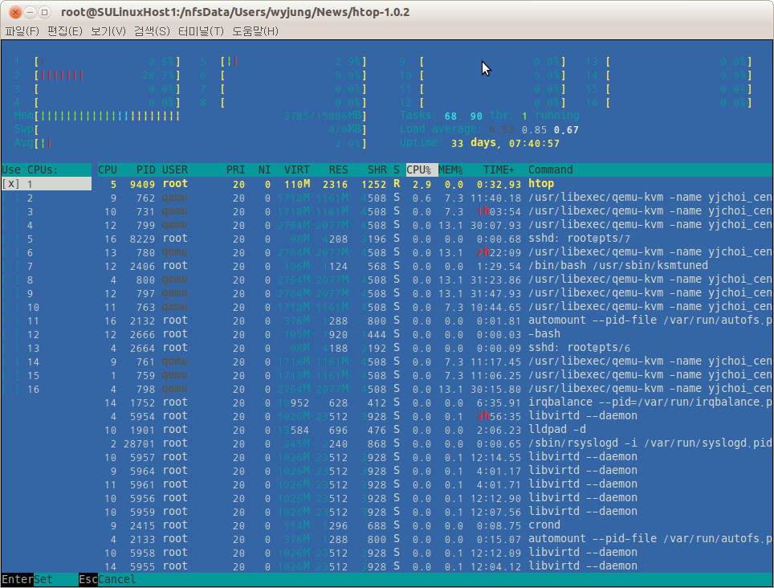This screenshot has height=588, width=774.
Task: Select the irqbalance process row
Action: click(x=435, y=402)
